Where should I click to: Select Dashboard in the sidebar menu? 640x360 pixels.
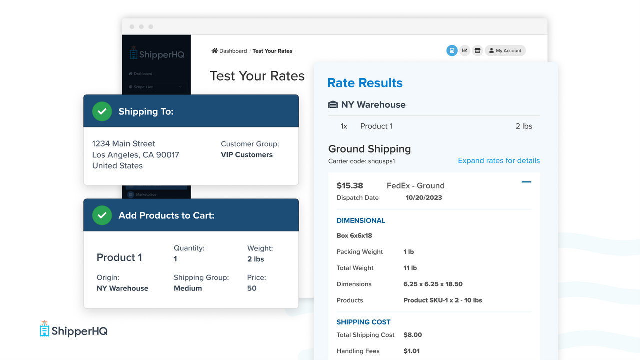pos(142,73)
